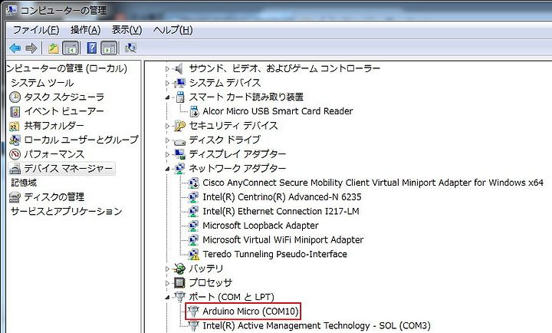Expand the ディスプレイ アダプター category

[168, 154]
